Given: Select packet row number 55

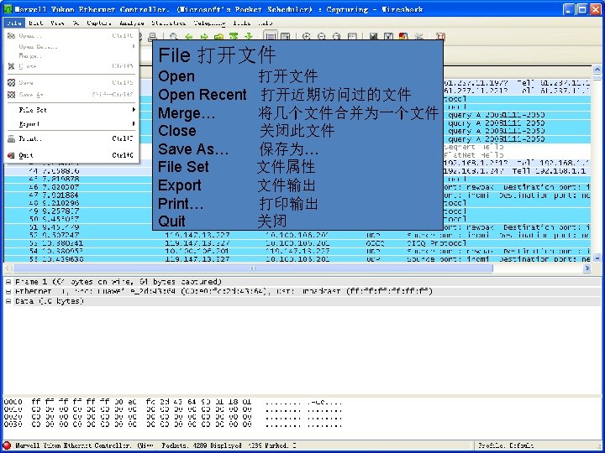Looking at the screenshot, I should point(297,259).
